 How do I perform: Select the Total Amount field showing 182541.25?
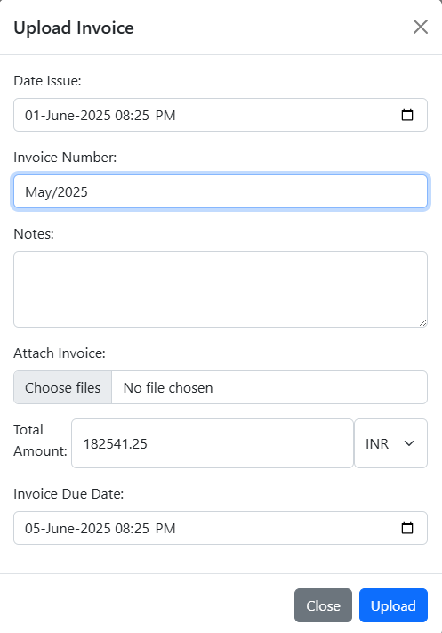(x=213, y=443)
